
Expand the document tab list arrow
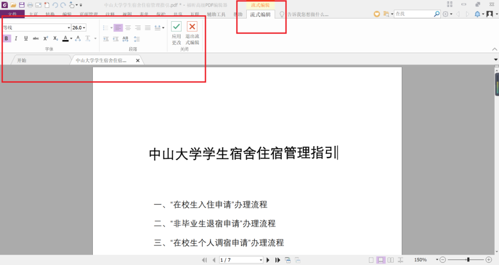coord(495,60)
